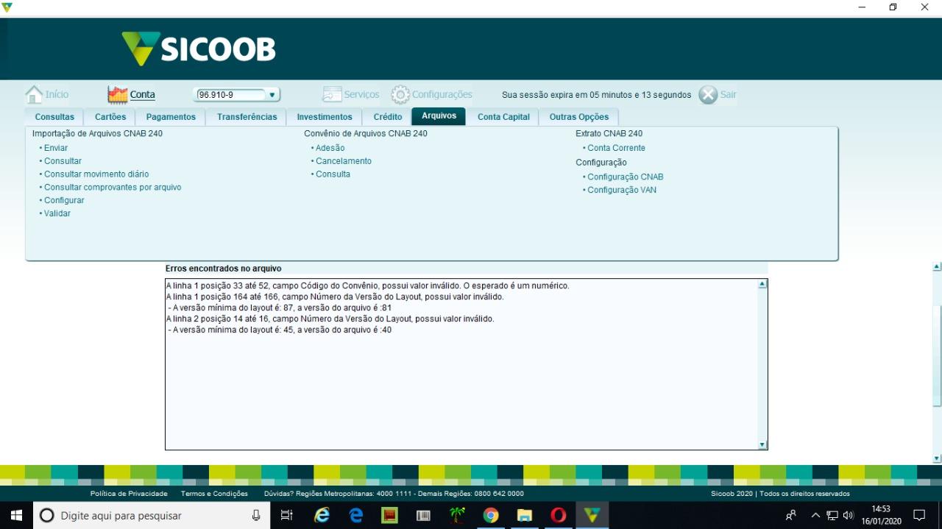Open Consultar comprovantes por arquivo
Image resolution: width=942 pixels, height=529 pixels.
113,188
